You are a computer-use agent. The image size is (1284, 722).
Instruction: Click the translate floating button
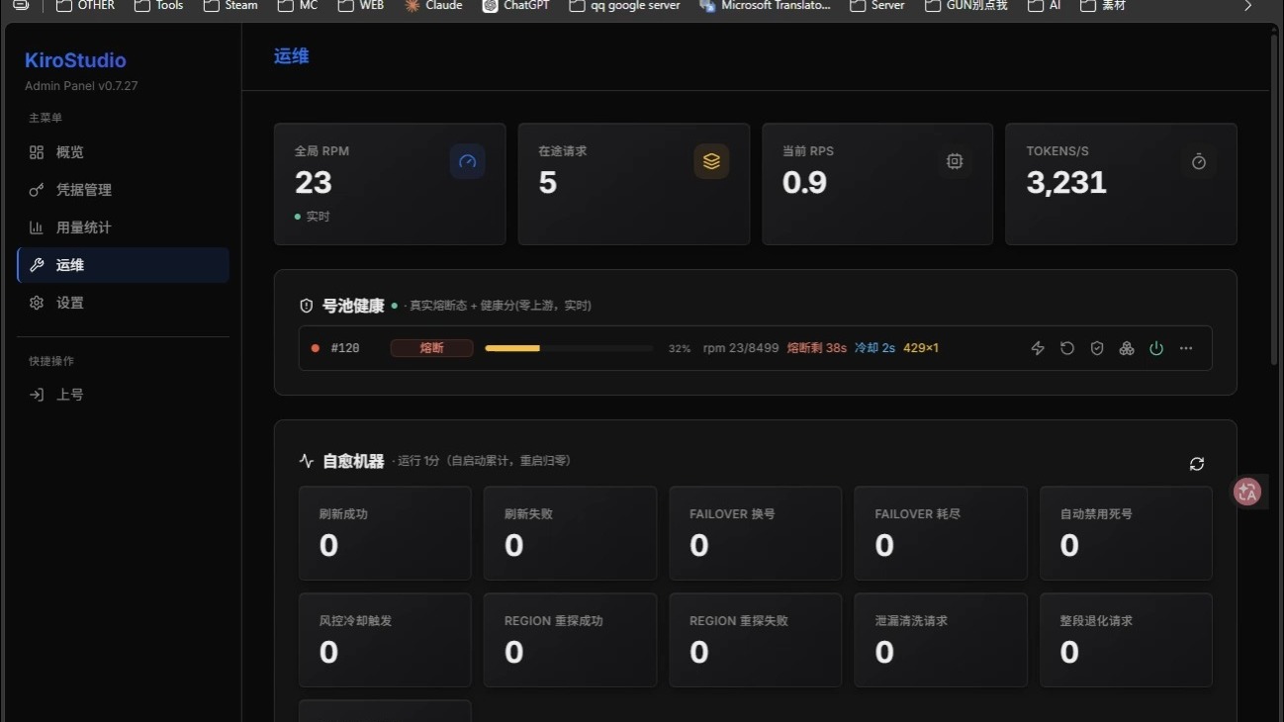(1247, 492)
